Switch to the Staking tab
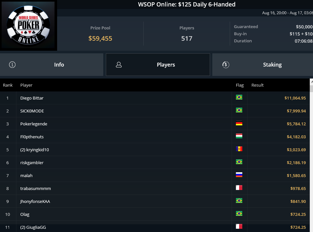Image resolution: width=313 pixels, height=232 pixels. click(263, 65)
